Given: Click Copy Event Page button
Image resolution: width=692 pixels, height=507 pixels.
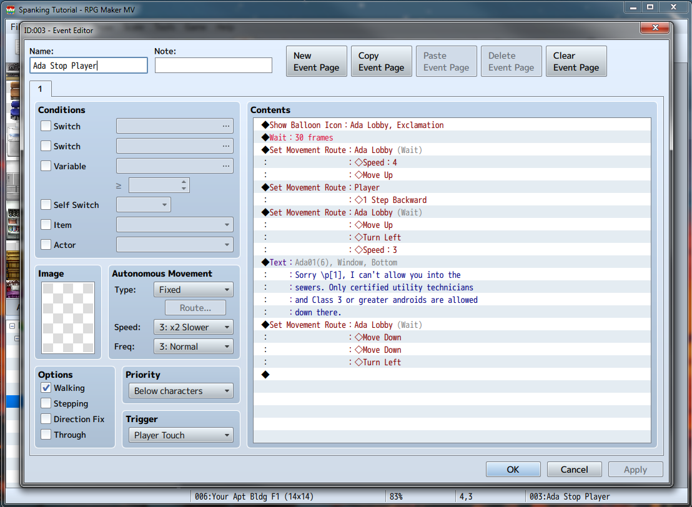Looking at the screenshot, I should pos(382,61).
